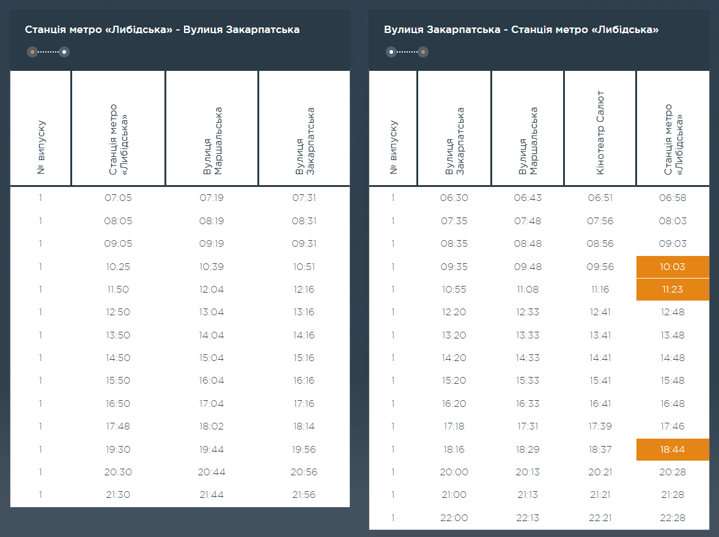The height and width of the screenshot is (537, 719).
Task: Click the Кінотеатр Салют column header
Action: click(x=600, y=133)
